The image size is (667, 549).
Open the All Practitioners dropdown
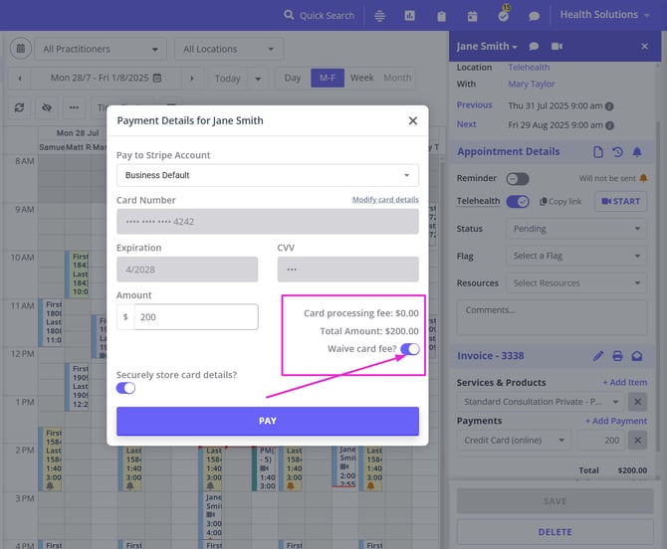tap(100, 49)
